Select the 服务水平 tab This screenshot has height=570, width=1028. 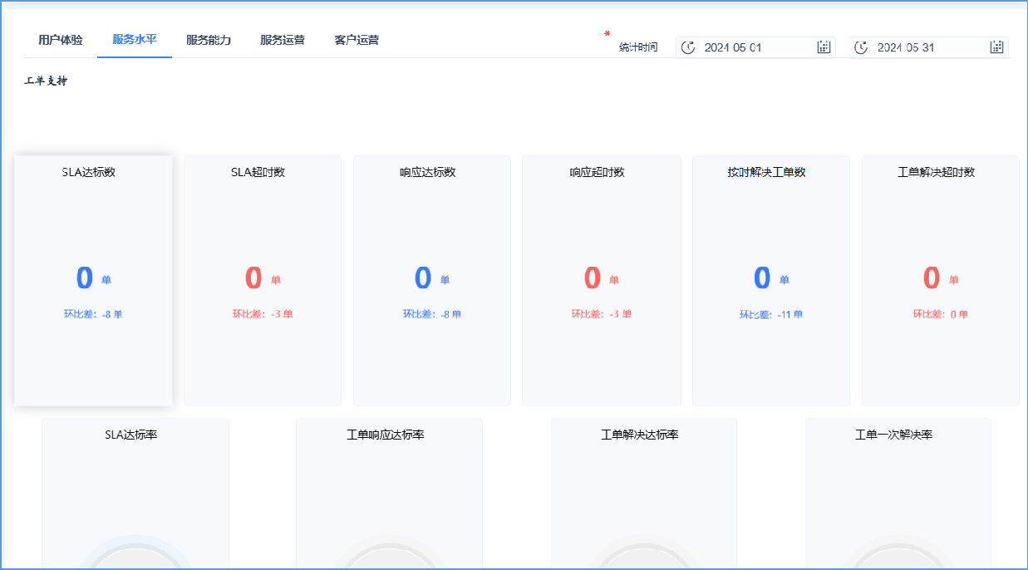coord(135,40)
